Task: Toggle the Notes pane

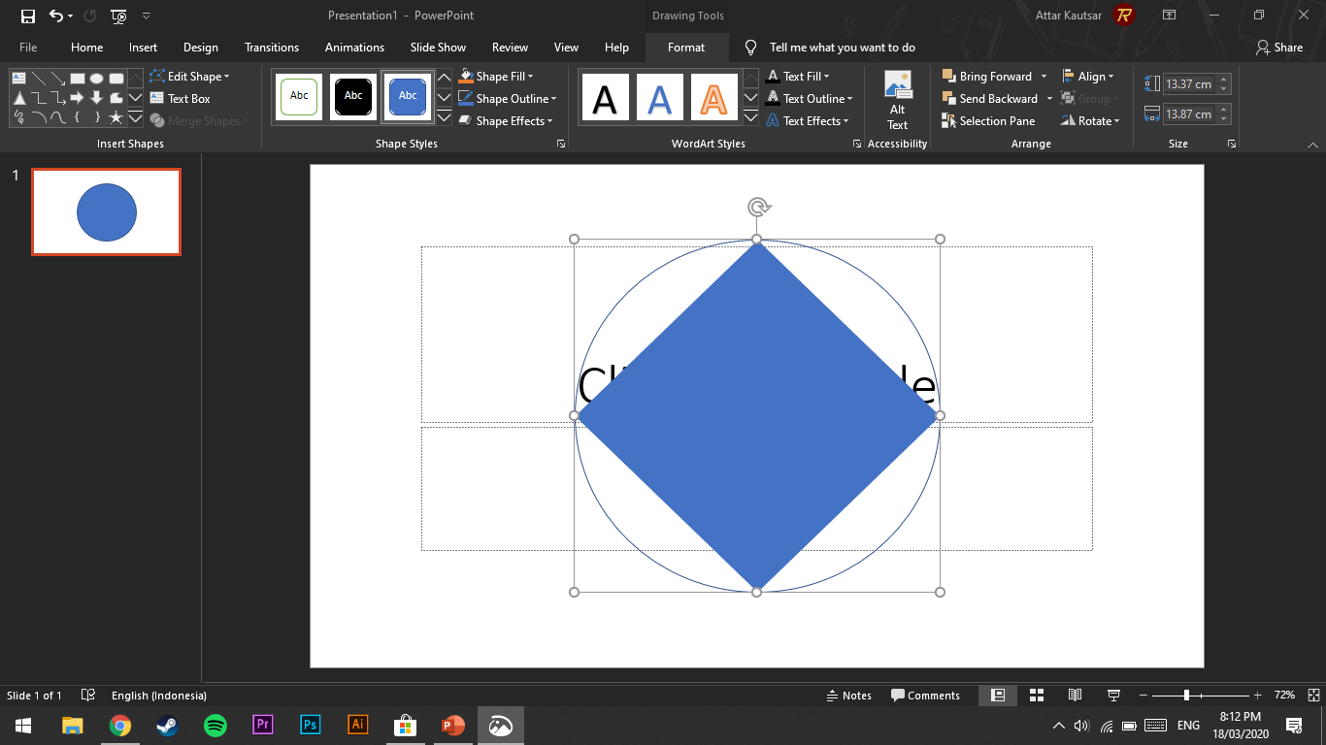Action: point(849,696)
